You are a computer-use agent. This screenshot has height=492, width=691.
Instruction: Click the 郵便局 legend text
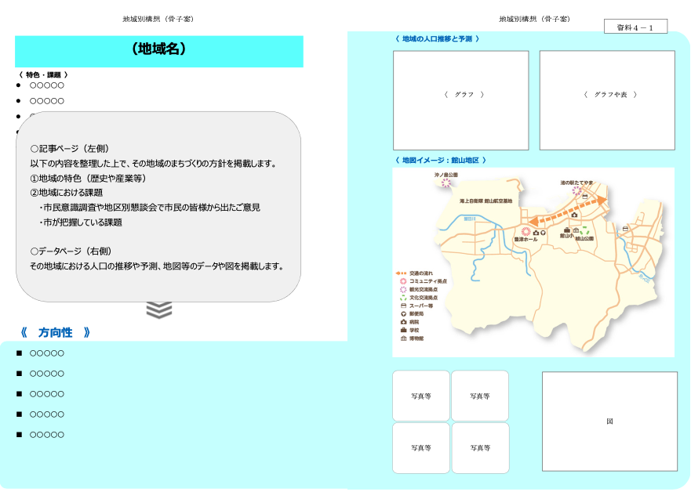point(416,314)
